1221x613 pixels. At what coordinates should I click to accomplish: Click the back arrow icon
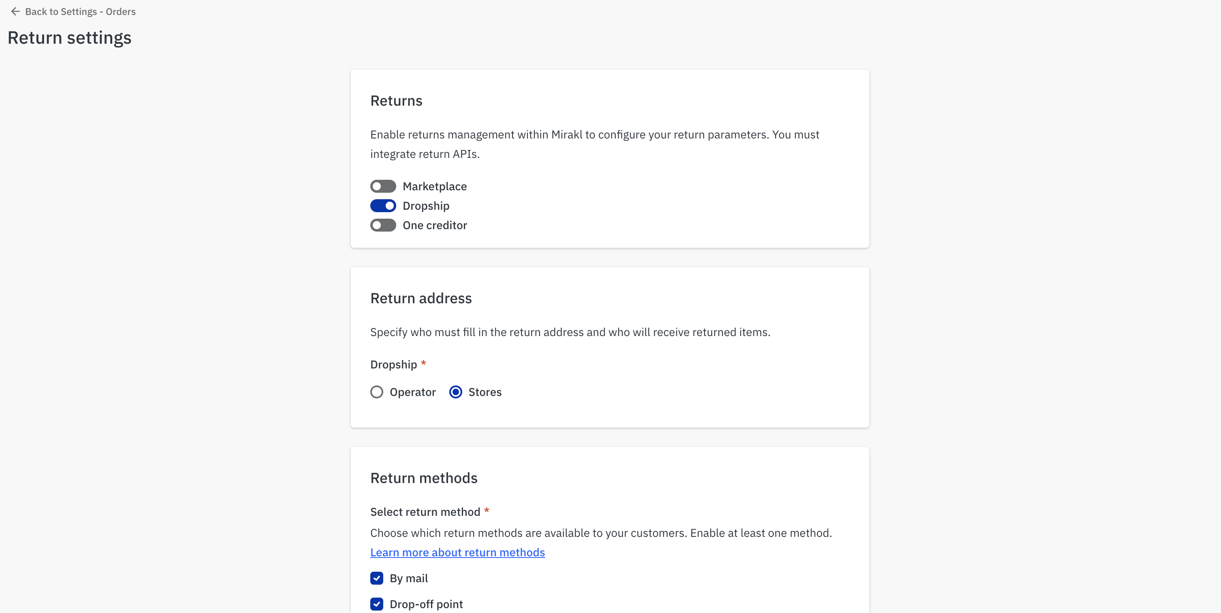point(15,11)
